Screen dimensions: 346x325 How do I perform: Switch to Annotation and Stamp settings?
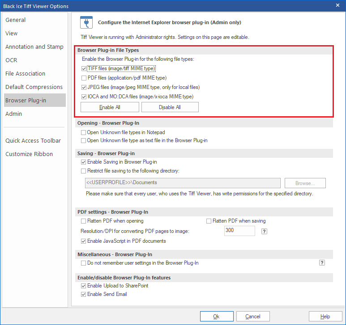coord(34,46)
